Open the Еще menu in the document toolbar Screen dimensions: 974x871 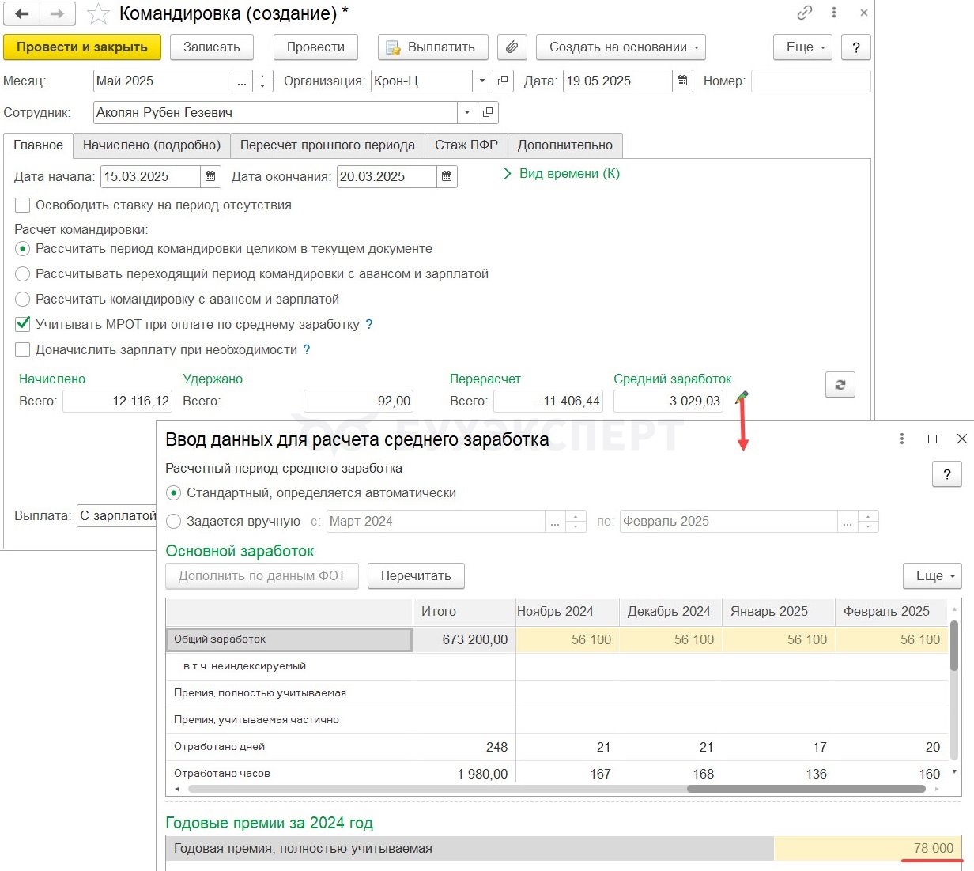point(802,47)
